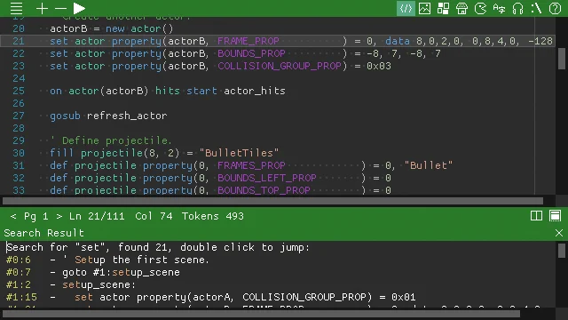
Task: Click "actorB = new actor()" line
Action: [112, 28]
